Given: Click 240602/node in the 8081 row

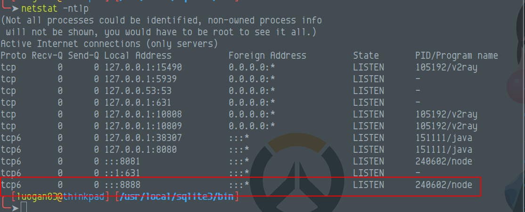Looking at the screenshot, I should point(443,162).
